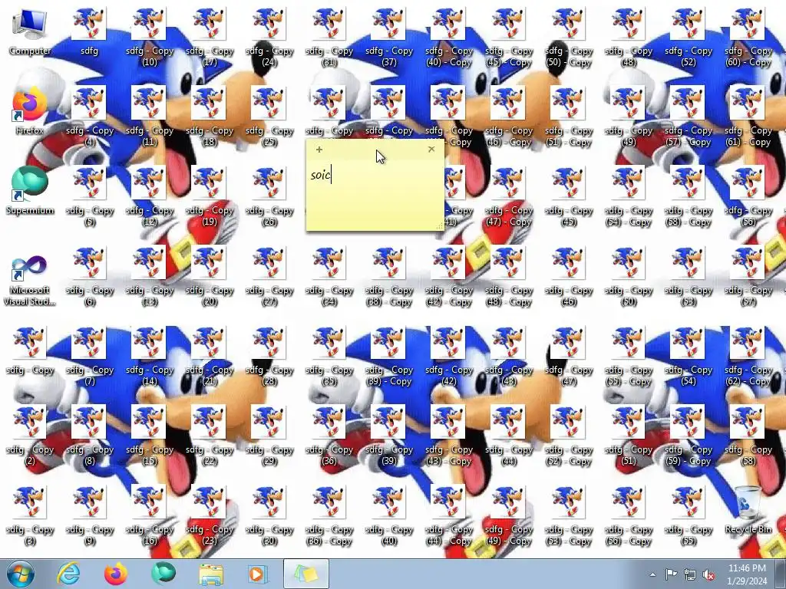Image resolution: width=786 pixels, height=589 pixels.
Task: Select the sdfg - Copy (52) - Copy file
Action: click(x=568, y=436)
